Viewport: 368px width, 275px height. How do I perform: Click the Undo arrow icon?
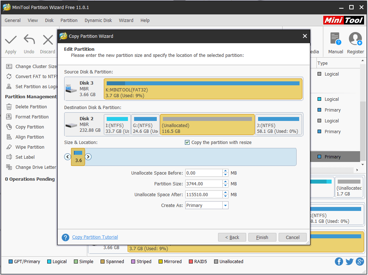pos(29,39)
